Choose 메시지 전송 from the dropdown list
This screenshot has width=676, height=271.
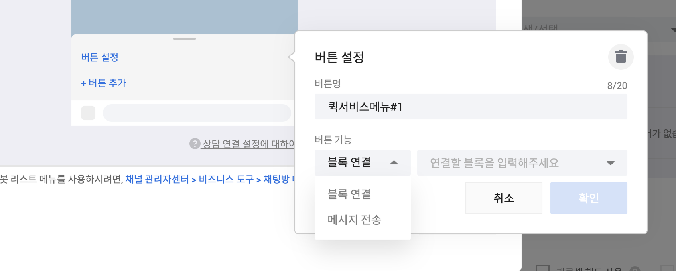tap(354, 220)
